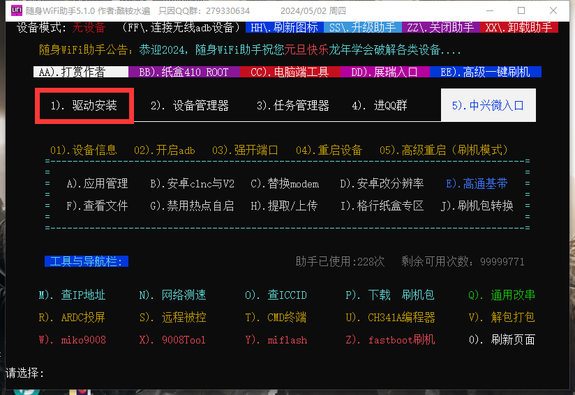
Task: Minimize the 随身WiFi助手 window
Action: [489, 10]
